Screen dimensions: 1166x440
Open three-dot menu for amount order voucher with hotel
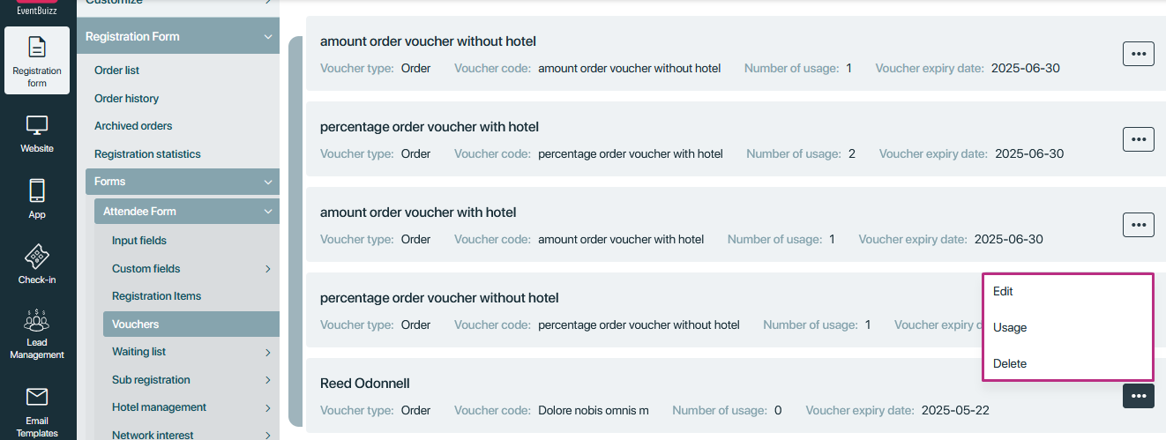click(1138, 225)
